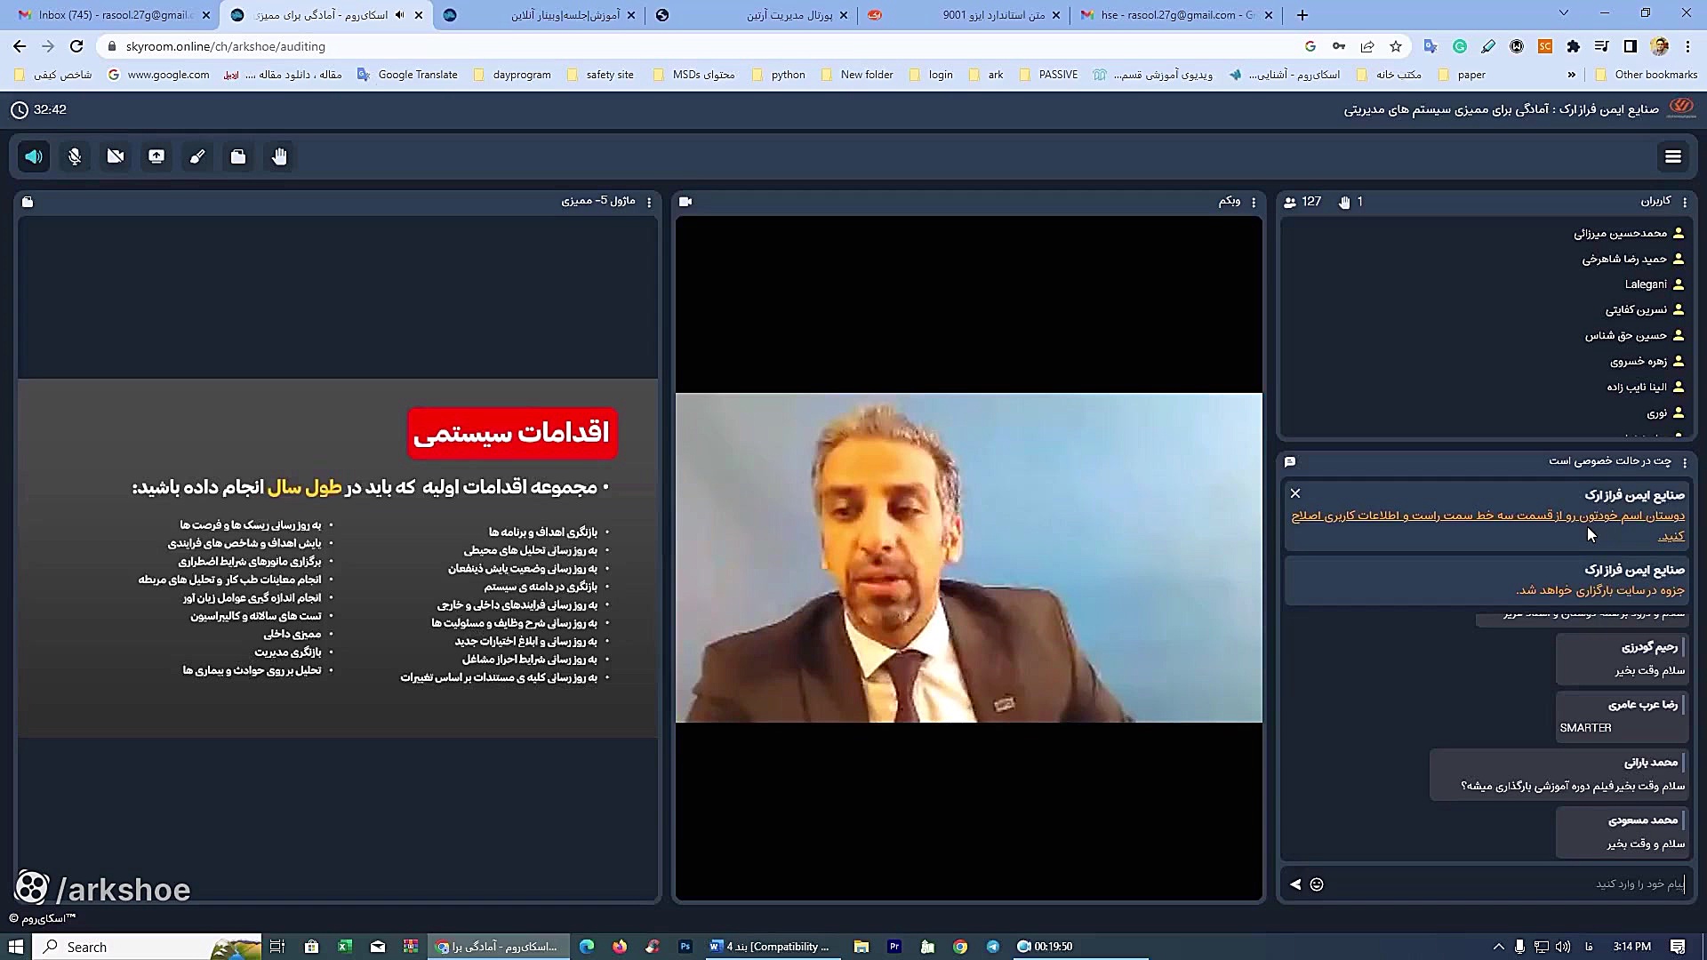The width and height of the screenshot is (1707, 960).
Task: Click the screen share icon
Action: (156, 156)
